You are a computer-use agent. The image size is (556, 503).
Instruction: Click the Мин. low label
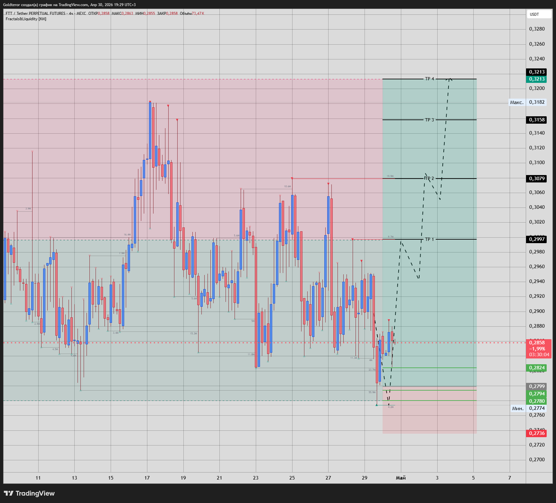pos(518,409)
